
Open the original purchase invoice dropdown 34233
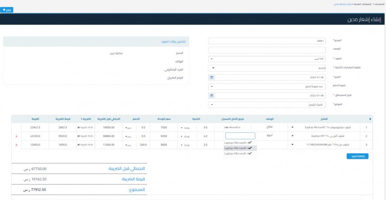(267, 68)
